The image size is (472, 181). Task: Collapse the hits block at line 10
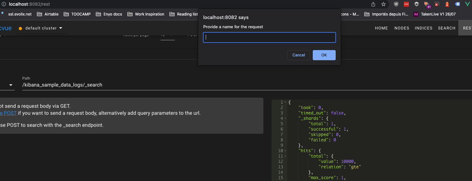(285, 151)
